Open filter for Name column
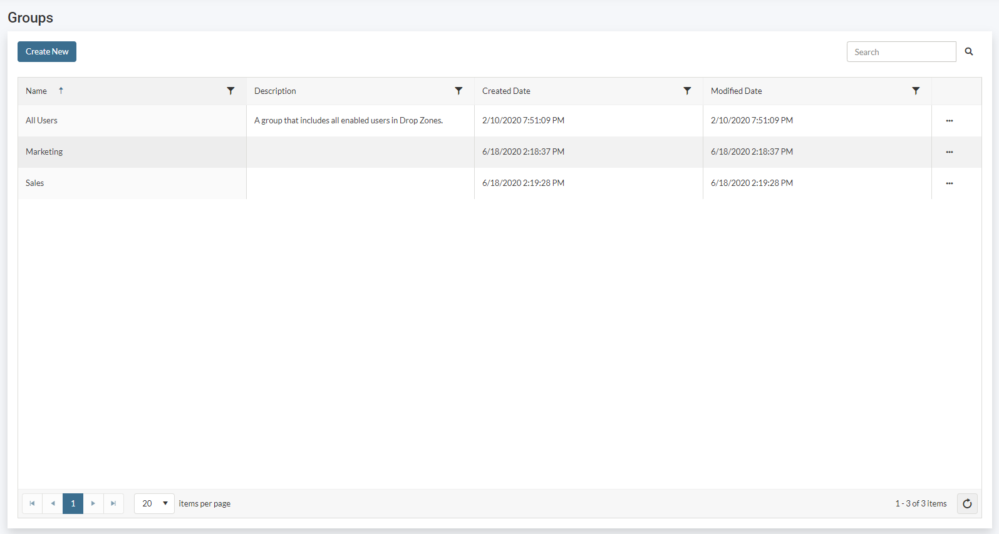 (230, 91)
